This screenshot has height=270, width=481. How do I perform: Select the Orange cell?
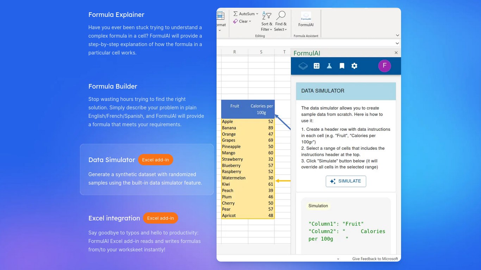(x=235, y=134)
